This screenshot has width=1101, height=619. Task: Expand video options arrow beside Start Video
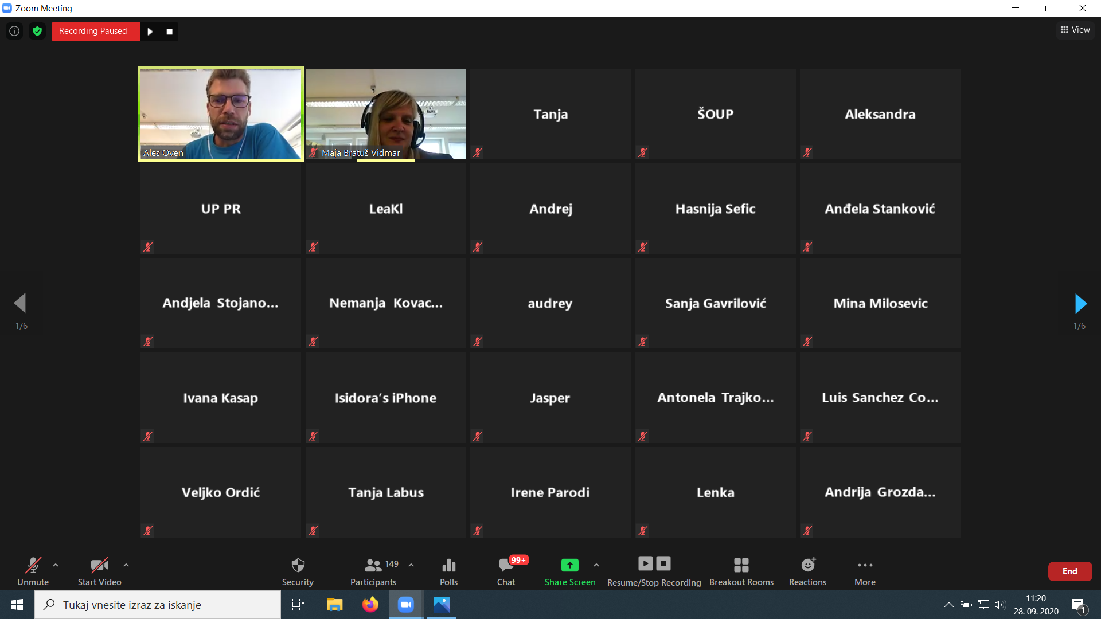tap(126, 565)
